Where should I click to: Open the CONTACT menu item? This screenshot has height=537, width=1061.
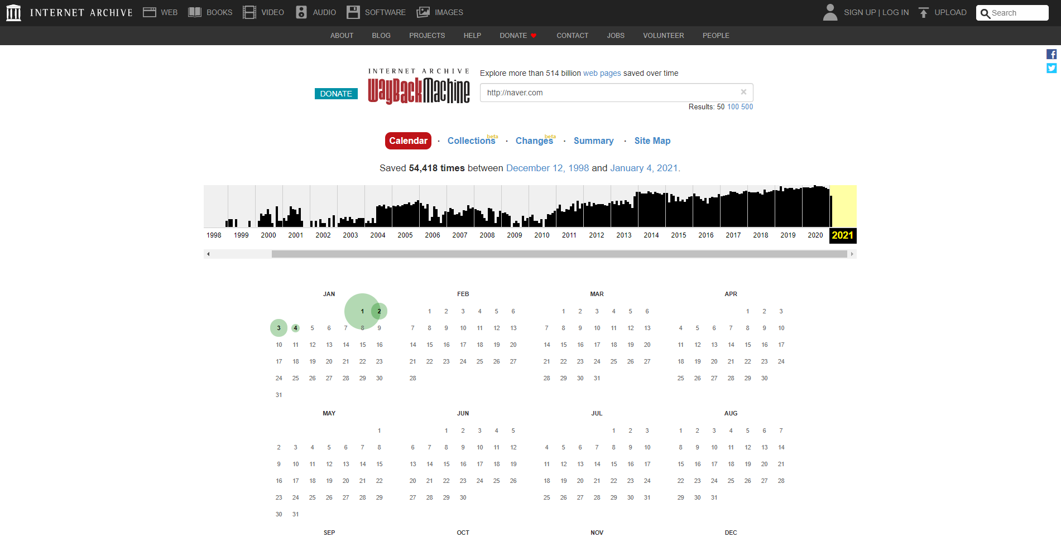coord(572,36)
